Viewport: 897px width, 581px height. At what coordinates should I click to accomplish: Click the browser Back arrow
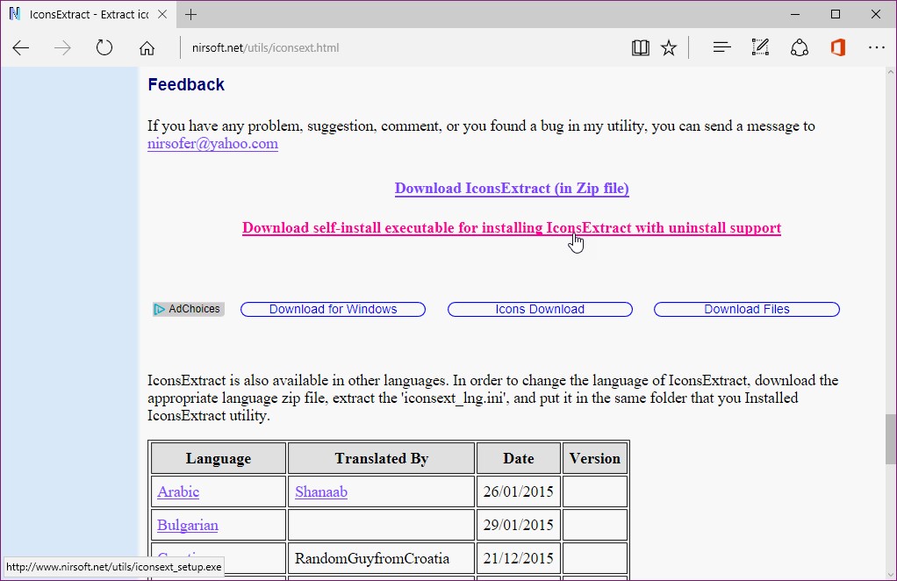click(21, 48)
